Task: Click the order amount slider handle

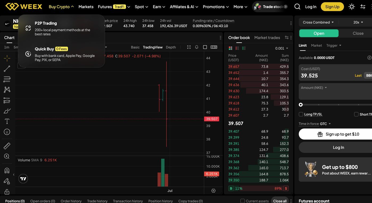Action: tap(301, 105)
